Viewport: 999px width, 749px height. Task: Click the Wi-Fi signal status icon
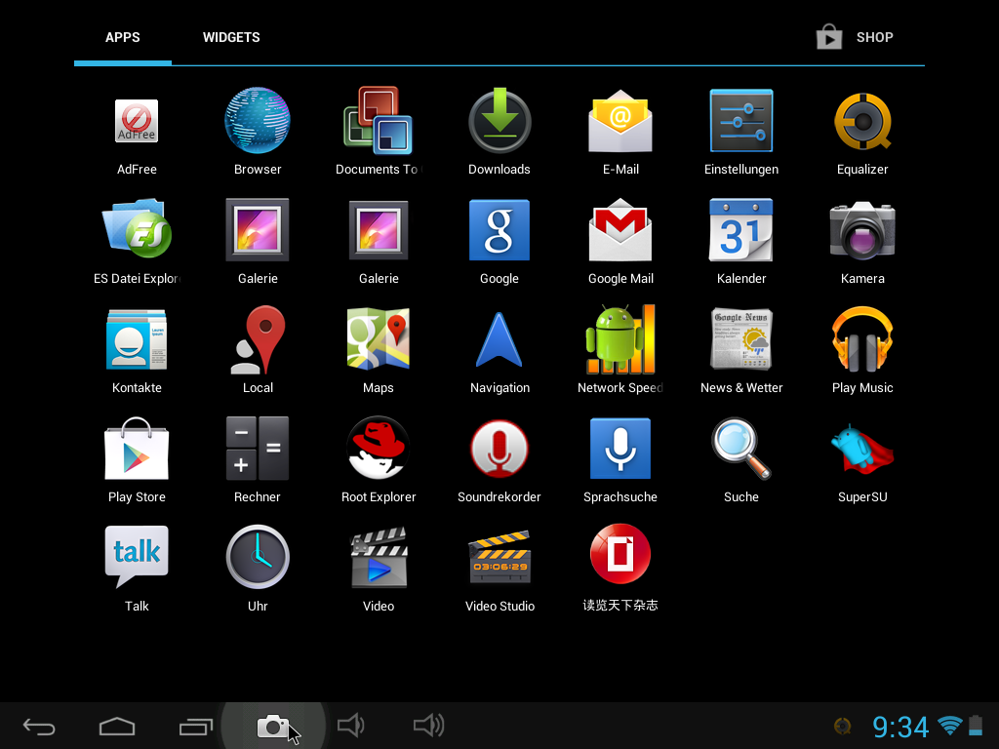[950, 726]
